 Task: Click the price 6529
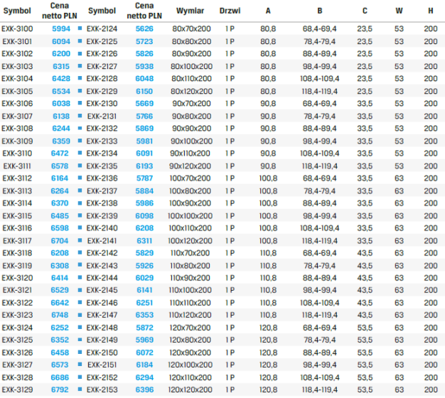click(60, 291)
